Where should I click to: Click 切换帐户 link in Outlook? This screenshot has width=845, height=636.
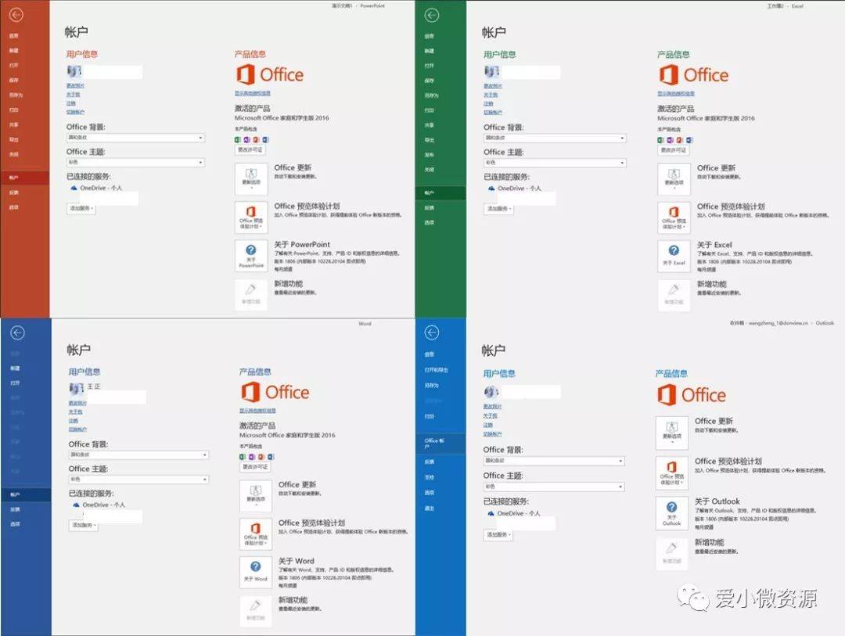pyautogui.click(x=493, y=434)
